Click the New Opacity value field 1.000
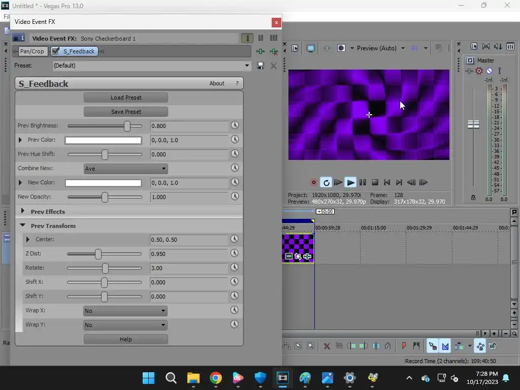Screen dimensions: 520x390 189,197
